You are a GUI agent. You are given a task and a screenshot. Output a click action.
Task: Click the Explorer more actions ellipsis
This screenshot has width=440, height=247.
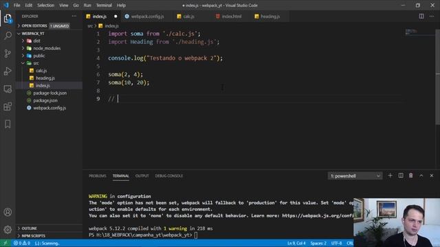pos(74,16)
